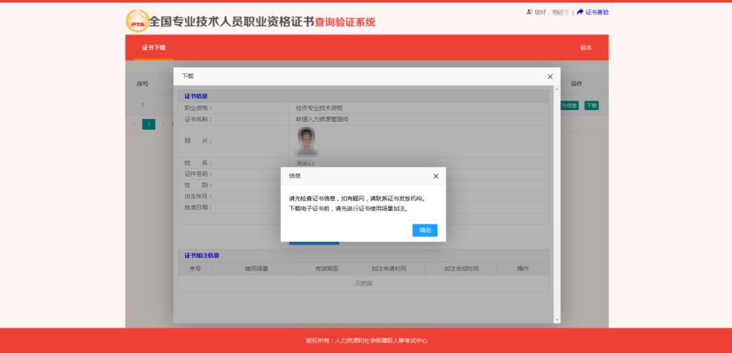Click the 证书加注信息 section header

202,255
